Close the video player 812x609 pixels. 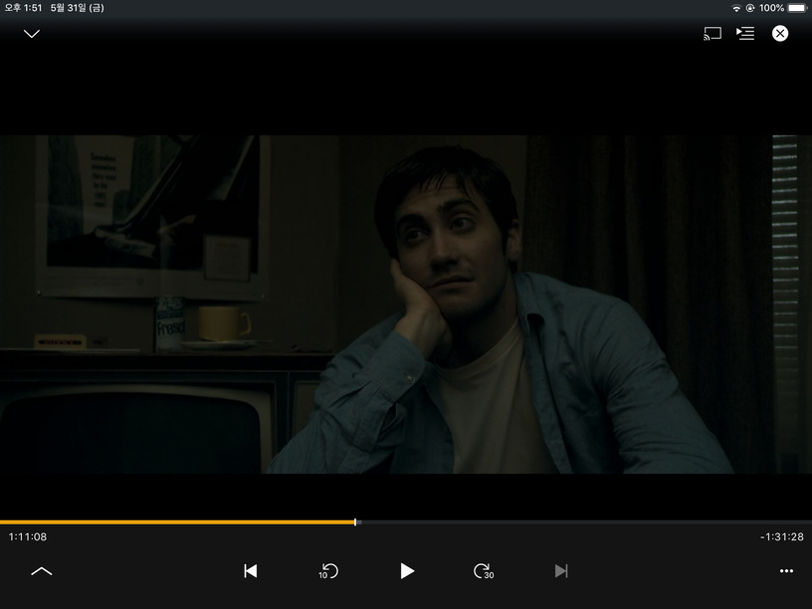(x=780, y=34)
